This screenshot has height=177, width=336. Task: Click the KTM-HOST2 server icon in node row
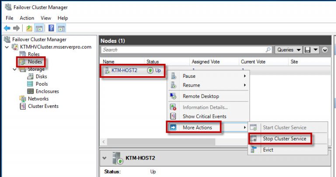pos(107,70)
